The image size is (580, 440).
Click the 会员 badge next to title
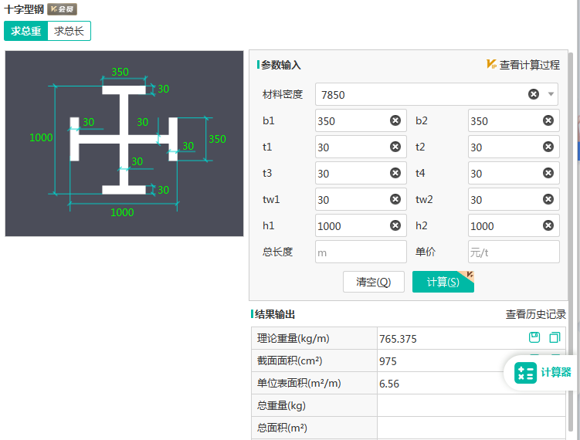point(62,9)
